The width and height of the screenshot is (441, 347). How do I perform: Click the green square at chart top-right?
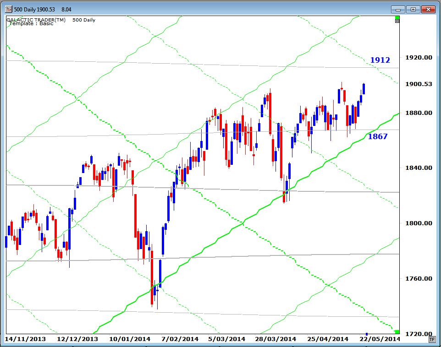(397, 18)
